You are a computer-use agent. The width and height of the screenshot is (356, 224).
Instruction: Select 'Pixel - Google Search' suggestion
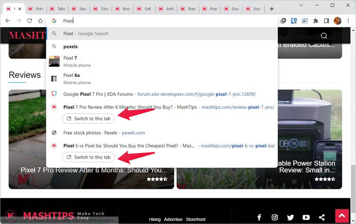tap(162, 33)
